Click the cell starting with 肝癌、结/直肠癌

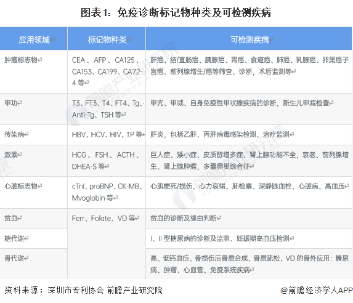(249, 71)
